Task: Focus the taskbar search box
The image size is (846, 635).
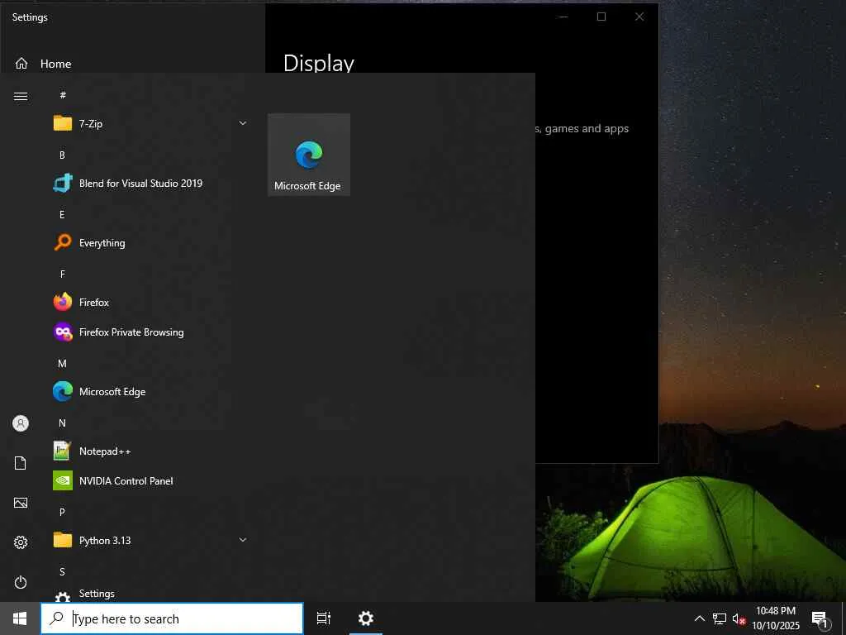Action: coord(172,618)
